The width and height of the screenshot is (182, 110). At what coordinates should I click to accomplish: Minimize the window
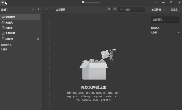[x=163, y=3]
